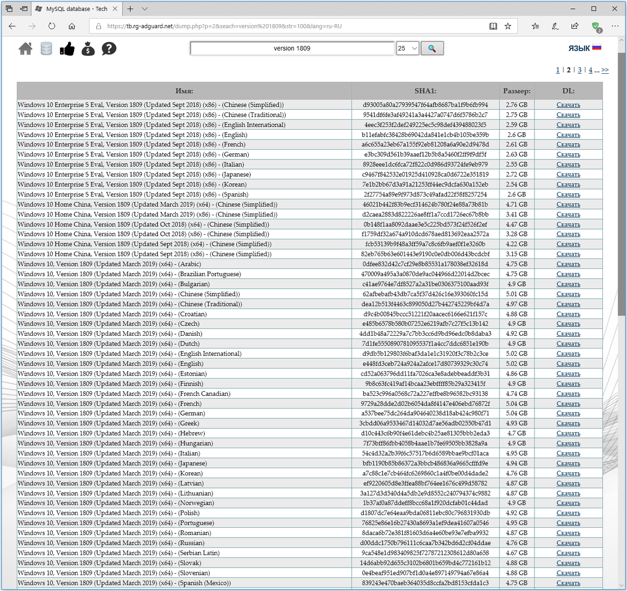
Task: Click set these tabs aside icon
Action: pyautogui.click(x=24, y=9)
